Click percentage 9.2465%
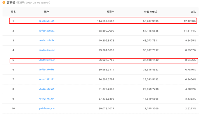The image size is (202, 114). coord(191,41)
